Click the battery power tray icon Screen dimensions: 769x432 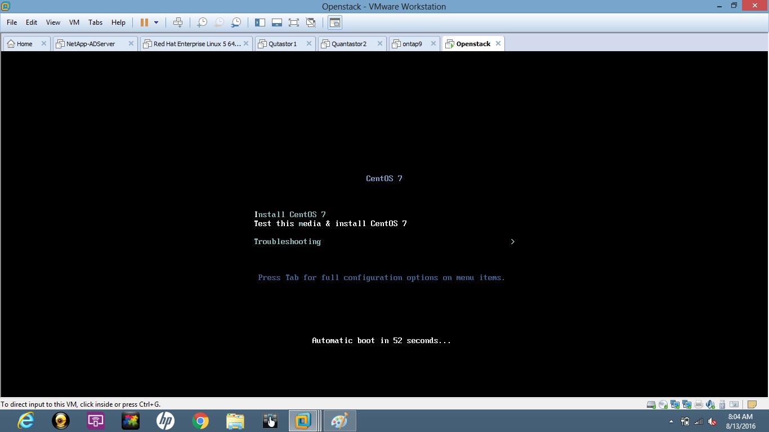point(685,421)
